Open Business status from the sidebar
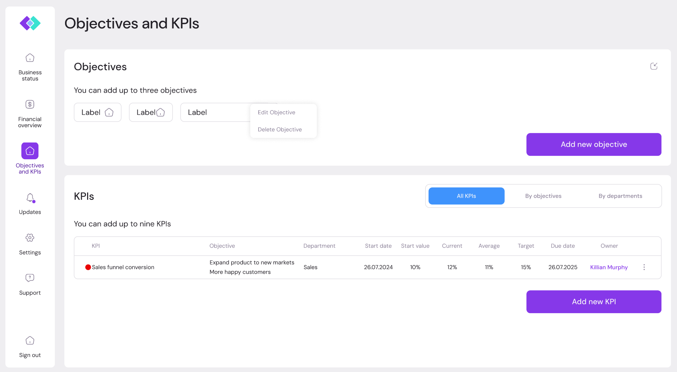 [30, 58]
